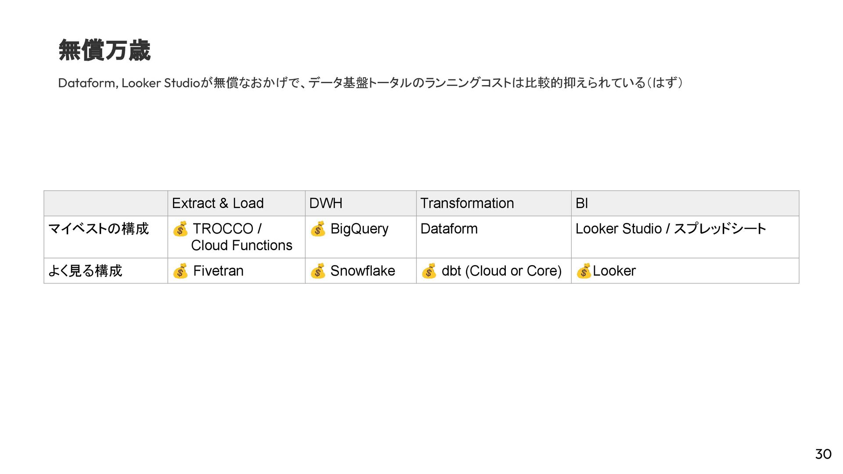The height and width of the screenshot is (474, 843).
Task: Click the slide page number 30
Action: coord(823,454)
